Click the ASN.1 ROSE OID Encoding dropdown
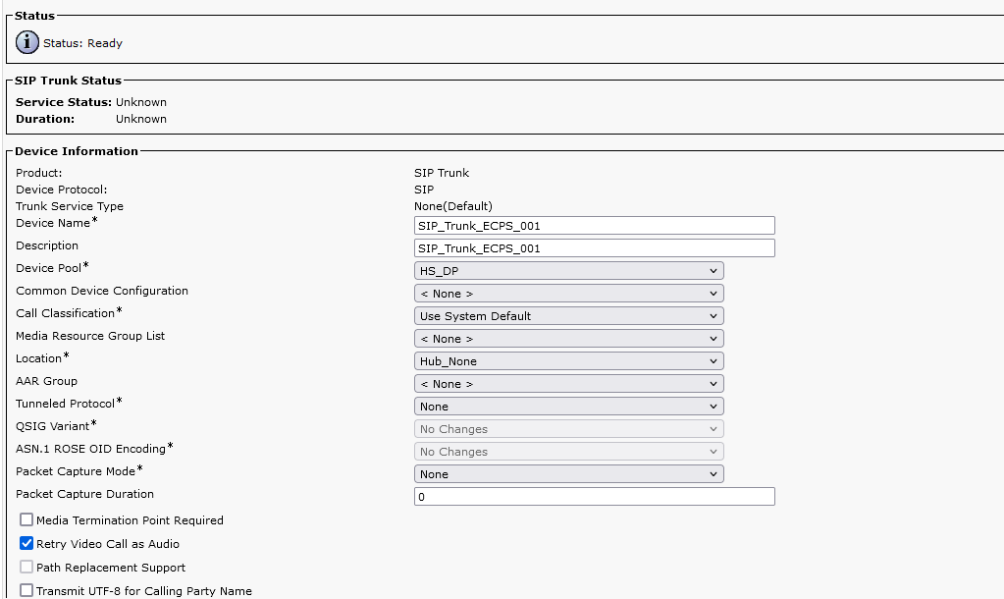The width and height of the screenshot is (1004, 599). click(x=568, y=452)
